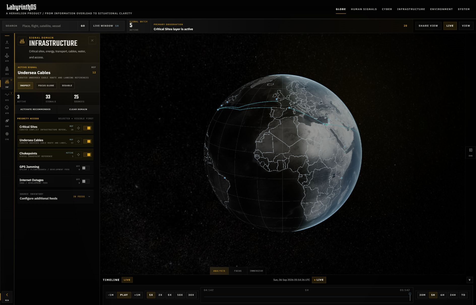Viewport: 476px width, 305px height.
Task: Step timeline back with -1M
Action: (111, 295)
